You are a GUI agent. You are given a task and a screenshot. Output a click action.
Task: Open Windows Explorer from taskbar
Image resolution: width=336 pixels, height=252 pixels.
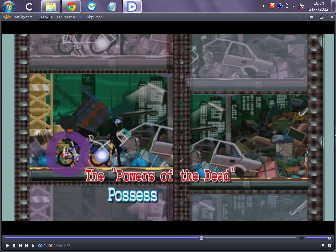pos(51,7)
